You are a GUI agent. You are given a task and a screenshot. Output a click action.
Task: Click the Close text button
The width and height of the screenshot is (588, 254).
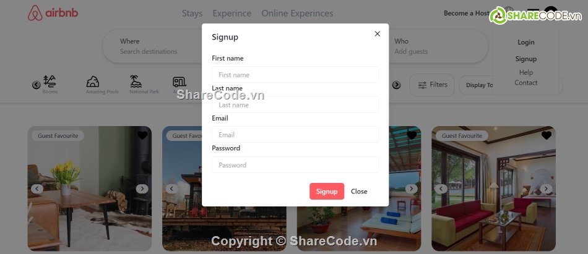click(x=359, y=191)
